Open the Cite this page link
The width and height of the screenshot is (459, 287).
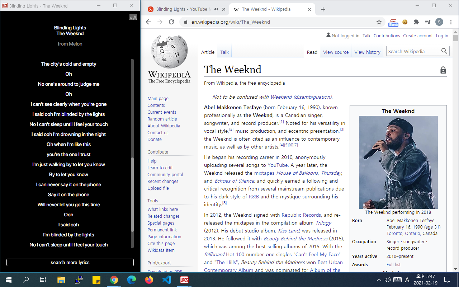pos(161,244)
